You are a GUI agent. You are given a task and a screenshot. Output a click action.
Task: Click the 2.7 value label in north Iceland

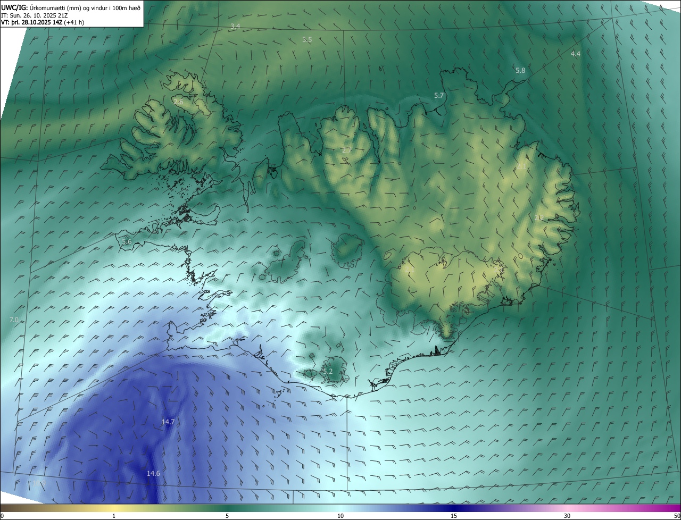(347, 150)
